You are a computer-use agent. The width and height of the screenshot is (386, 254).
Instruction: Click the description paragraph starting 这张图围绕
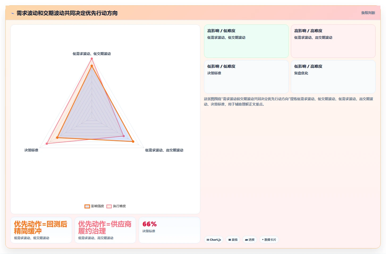(x=289, y=101)
